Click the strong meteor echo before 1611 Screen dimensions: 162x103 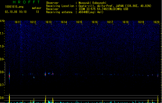(x=9, y=76)
